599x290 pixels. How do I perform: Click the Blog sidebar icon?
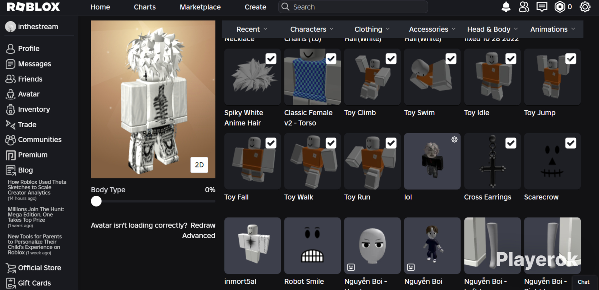pyautogui.click(x=10, y=170)
